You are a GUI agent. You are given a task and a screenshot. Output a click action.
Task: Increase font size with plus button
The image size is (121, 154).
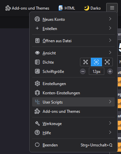tap(110, 72)
